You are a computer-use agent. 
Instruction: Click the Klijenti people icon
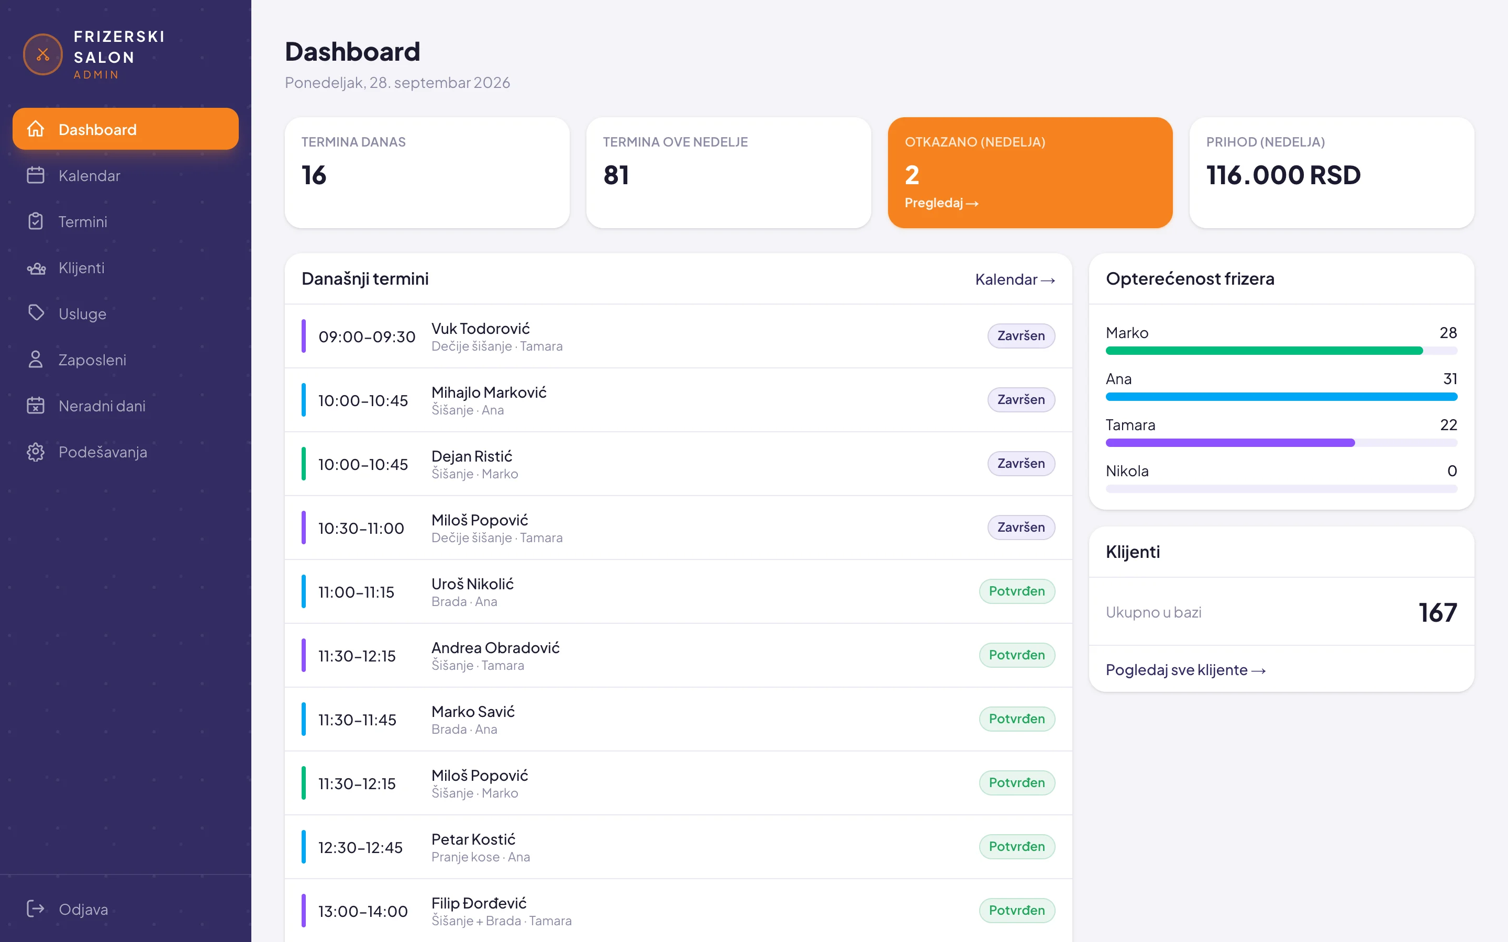pos(36,268)
